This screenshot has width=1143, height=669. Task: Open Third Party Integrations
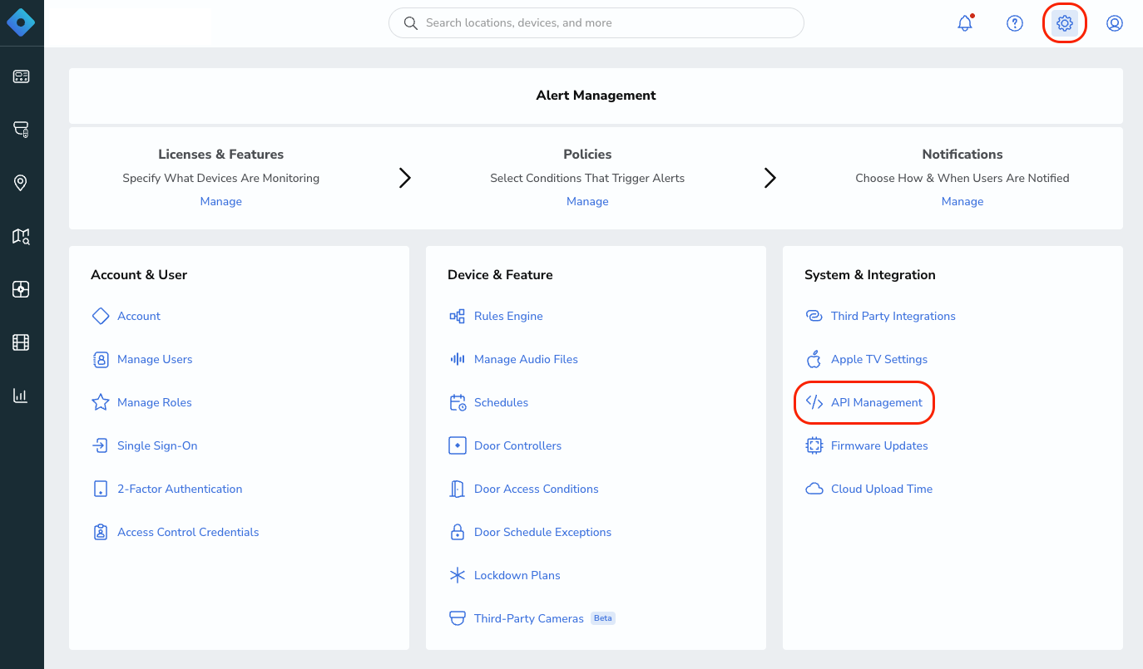click(893, 316)
